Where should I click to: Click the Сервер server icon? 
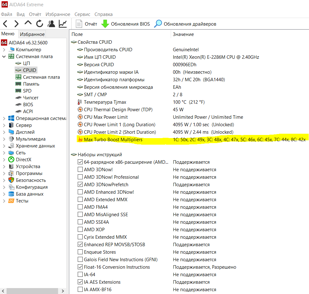11,125
